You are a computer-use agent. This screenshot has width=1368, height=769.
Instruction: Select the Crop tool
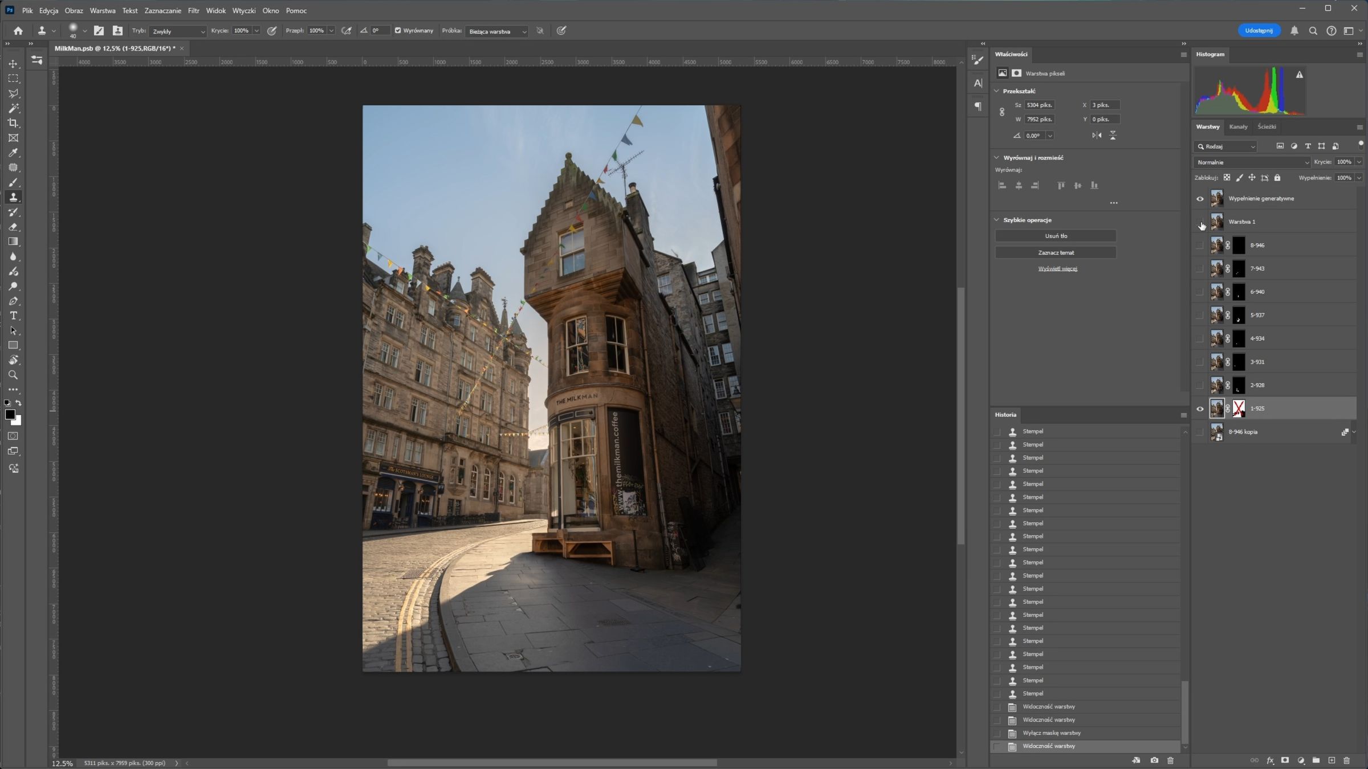click(13, 123)
